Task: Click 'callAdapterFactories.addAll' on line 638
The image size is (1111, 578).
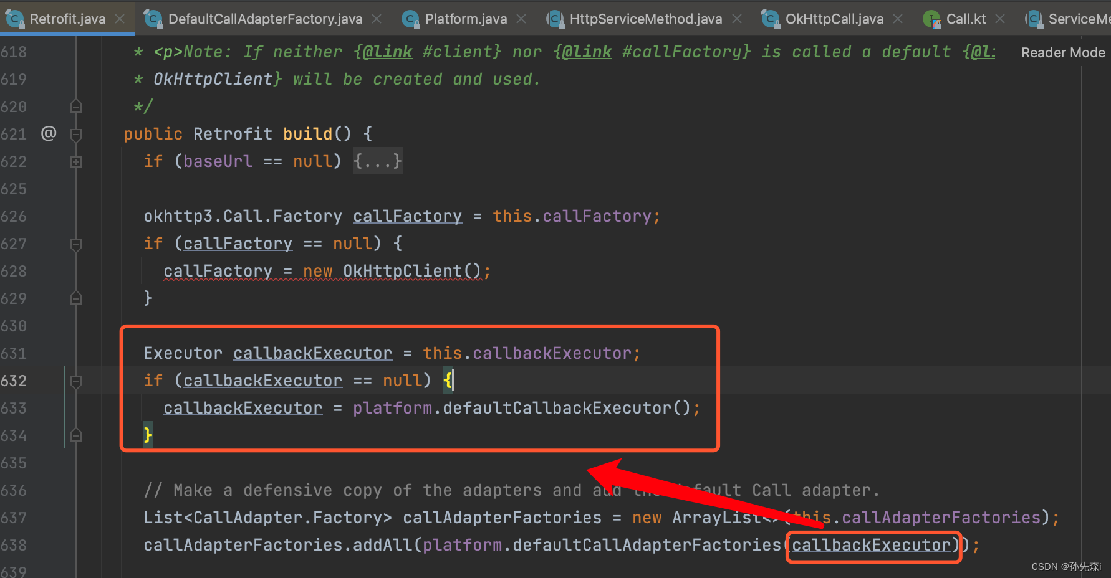Action: [x=277, y=545]
